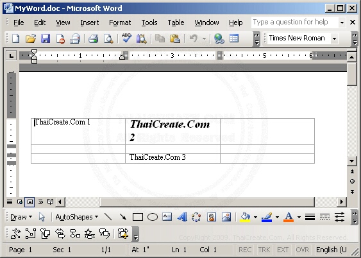Open the Research binoculars book icon

pos(141,39)
